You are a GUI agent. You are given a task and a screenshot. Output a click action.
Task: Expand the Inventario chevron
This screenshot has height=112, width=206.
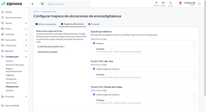click(26, 34)
